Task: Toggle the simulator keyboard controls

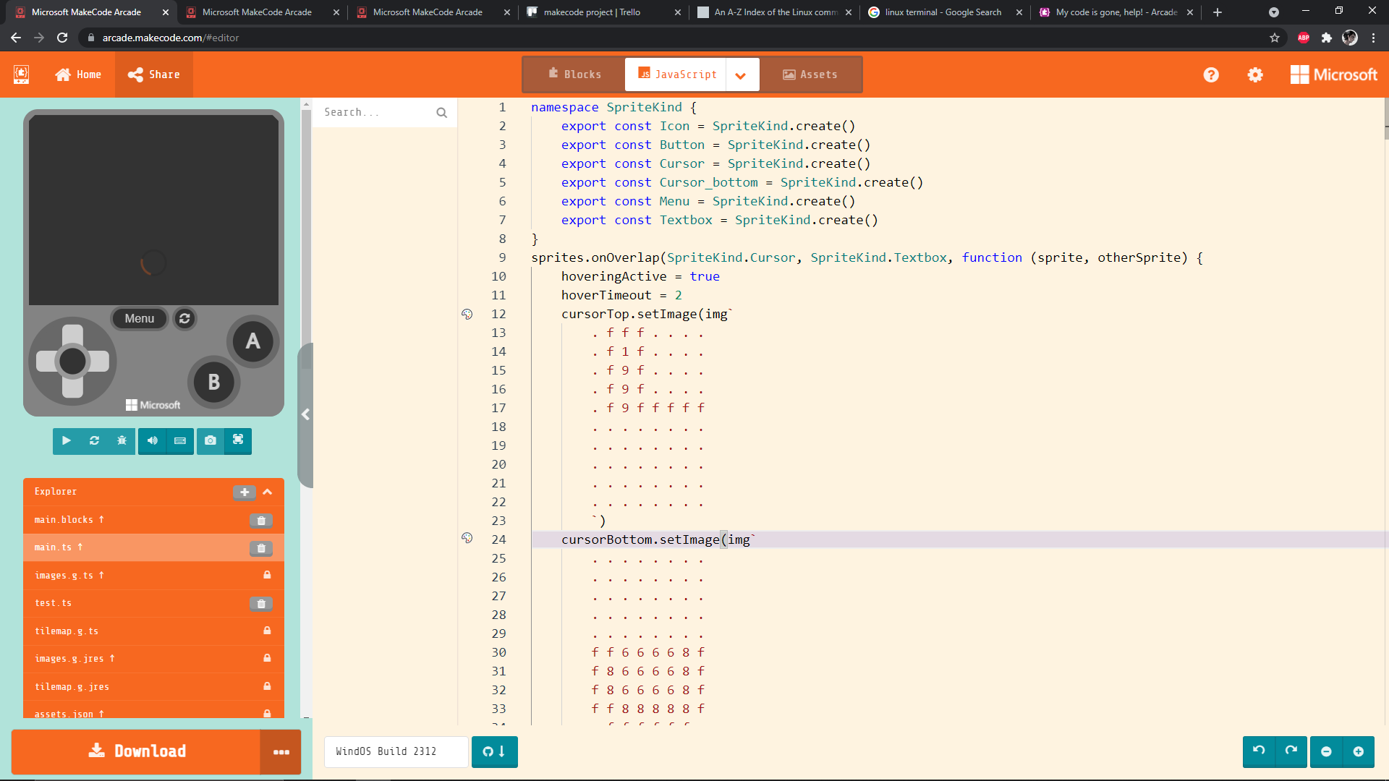Action: 180,440
